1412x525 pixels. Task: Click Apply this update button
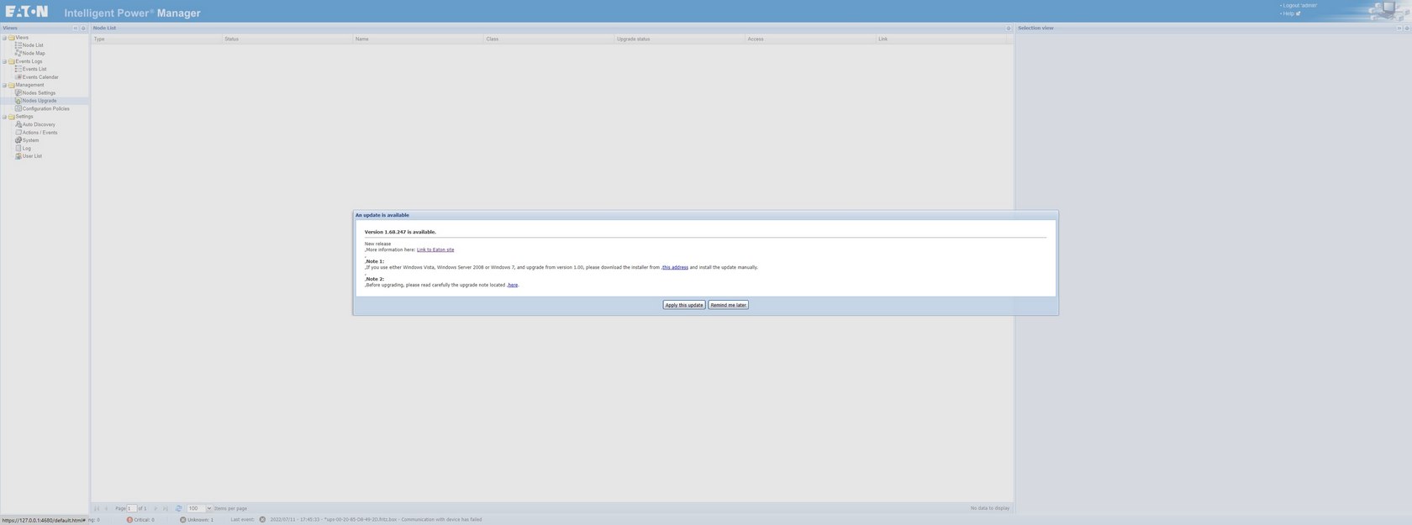tap(684, 305)
